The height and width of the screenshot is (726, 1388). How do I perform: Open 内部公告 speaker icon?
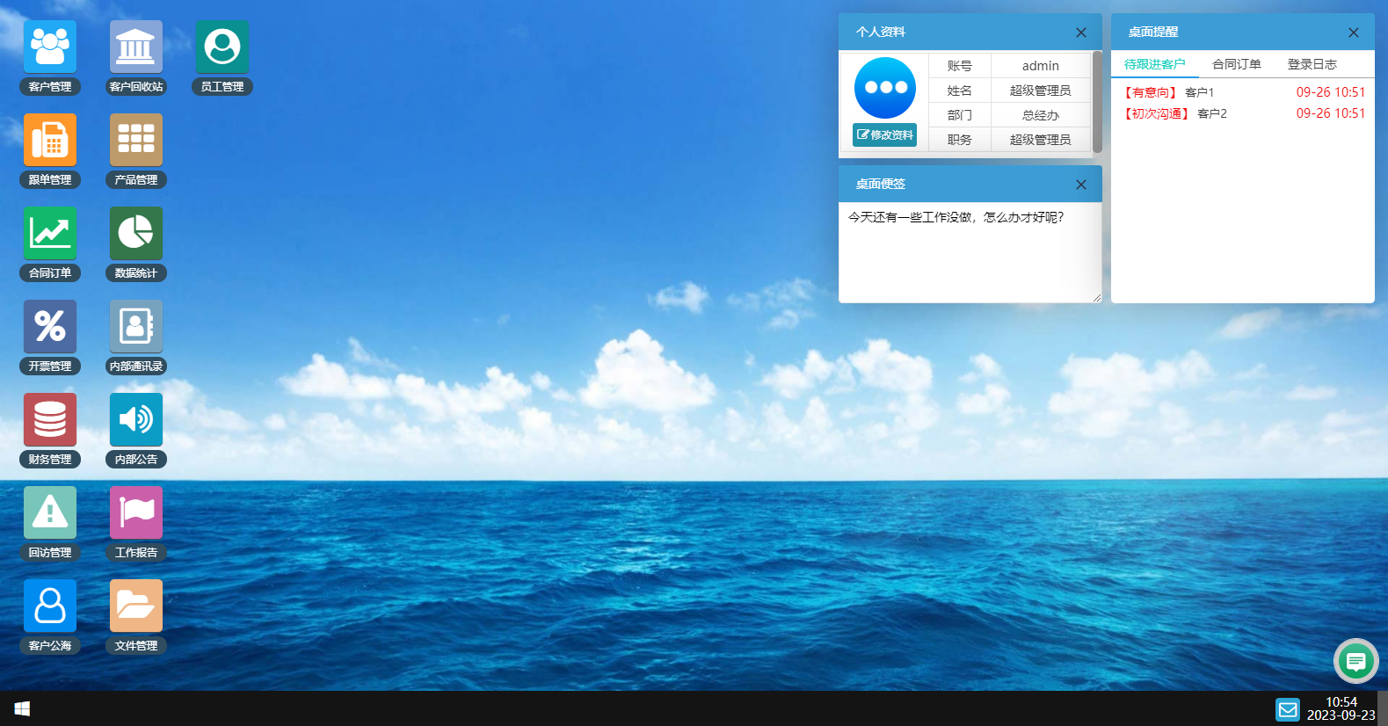point(136,420)
